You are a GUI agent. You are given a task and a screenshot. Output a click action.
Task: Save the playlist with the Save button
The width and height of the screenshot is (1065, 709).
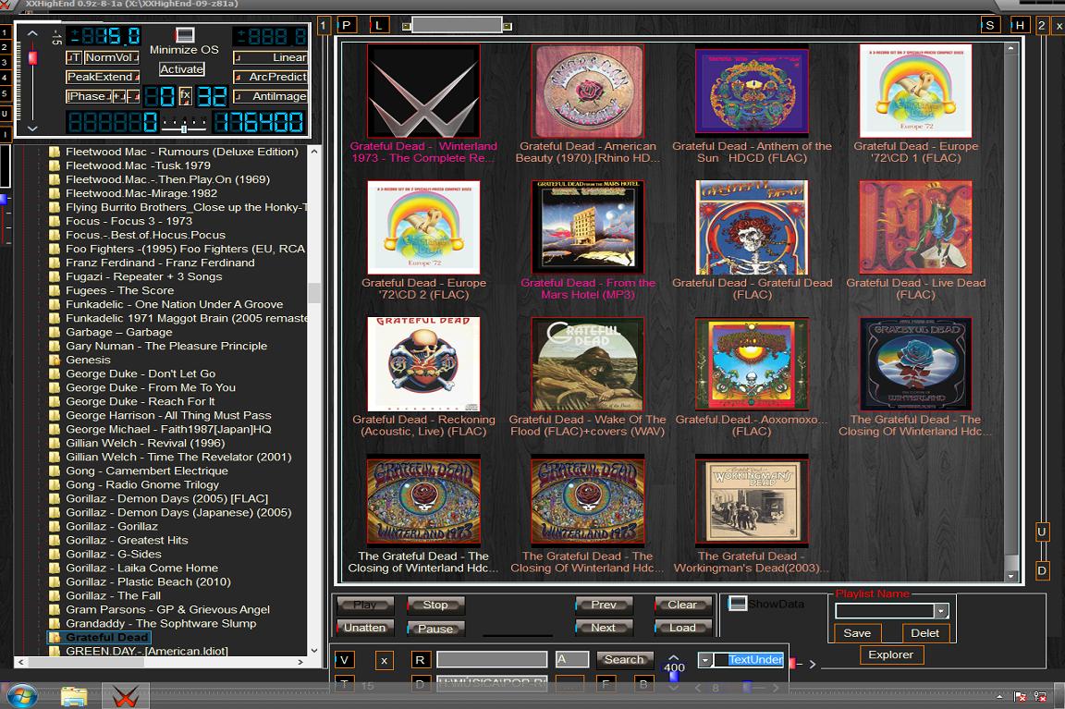pyautogui.click(x=857, y=633)
